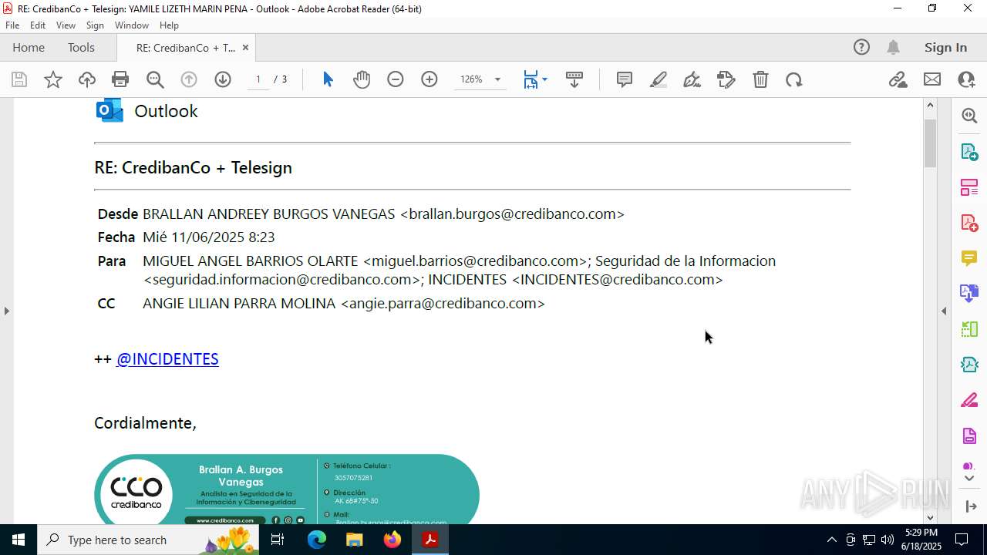The image size is (987, 555).
Task: Send the file by email envelope icon
Action: click(932, 79)
